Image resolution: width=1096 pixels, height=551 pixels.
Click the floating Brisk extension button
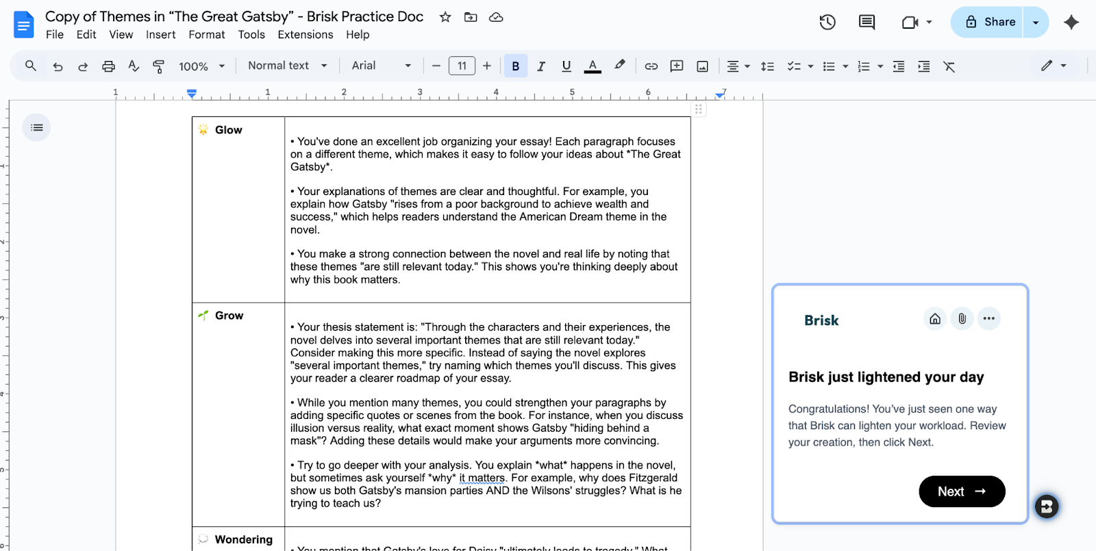tap(1047, 507)
